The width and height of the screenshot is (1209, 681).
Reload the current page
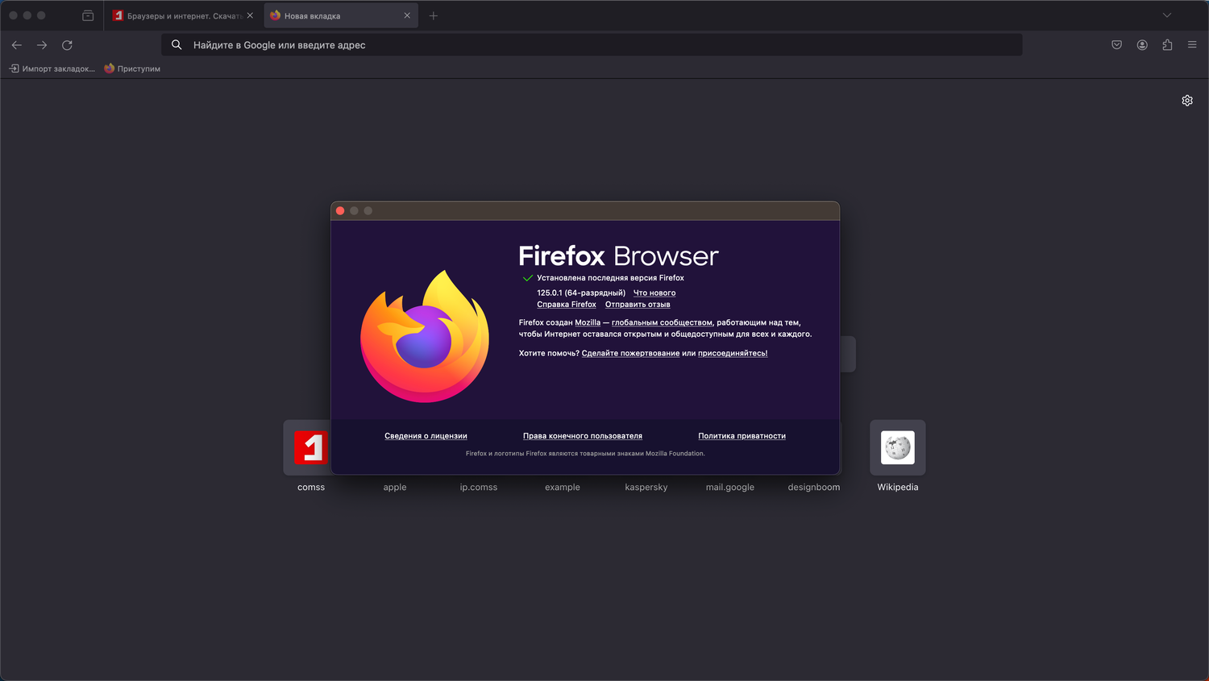[x=67, y=45]
